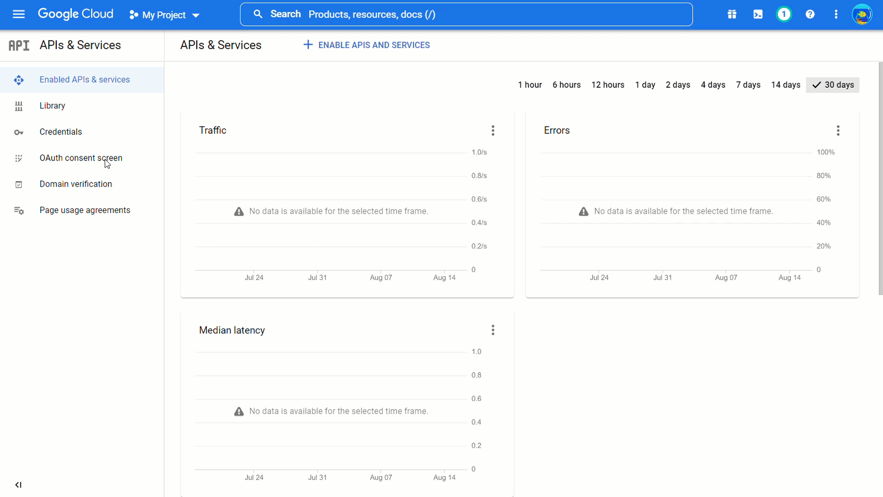The width and height of the screenshot is (883, 497).
Task: Click Enable APIs and Services button
Action: 367,45
